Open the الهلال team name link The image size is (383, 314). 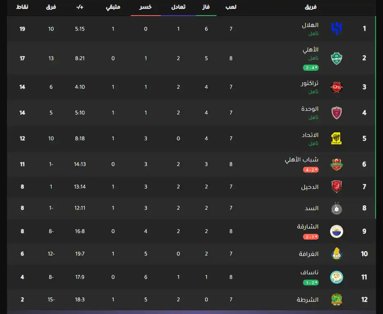310,25
